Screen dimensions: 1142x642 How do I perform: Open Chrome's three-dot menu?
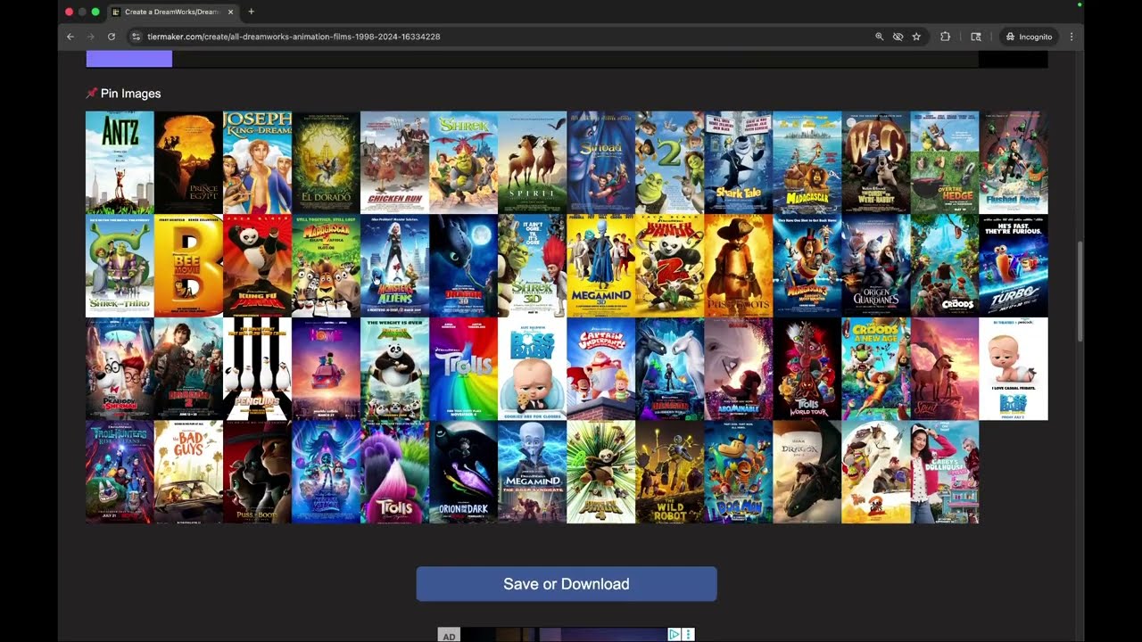click(1072, 37)
